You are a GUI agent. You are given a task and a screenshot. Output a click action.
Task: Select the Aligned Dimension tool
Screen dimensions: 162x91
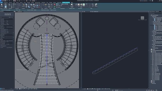pyautogui.click(x=46, y=7)
